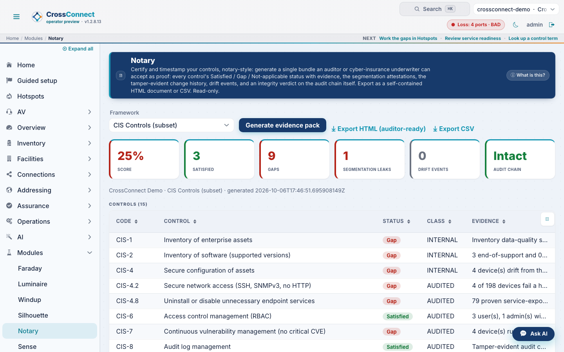Click the AV headset icon
The width and height of the screenshot is (564, 352).
(9, 112)
